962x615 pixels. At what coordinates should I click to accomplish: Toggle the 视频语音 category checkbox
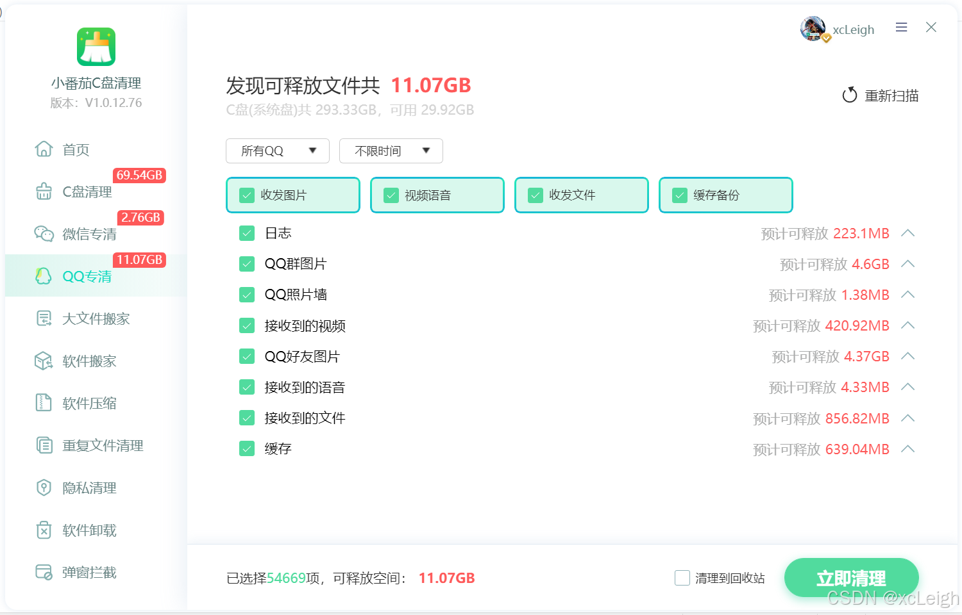pyautogui.click(x=391, y=195)
